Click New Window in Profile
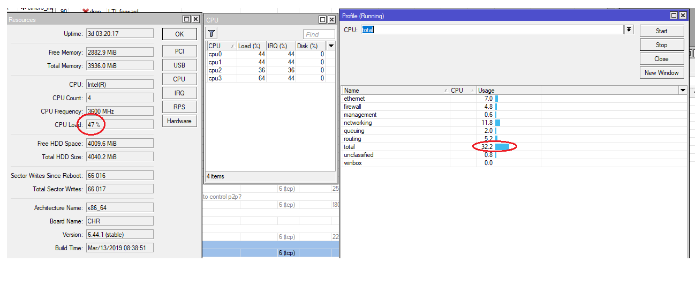 pos(662,73)
